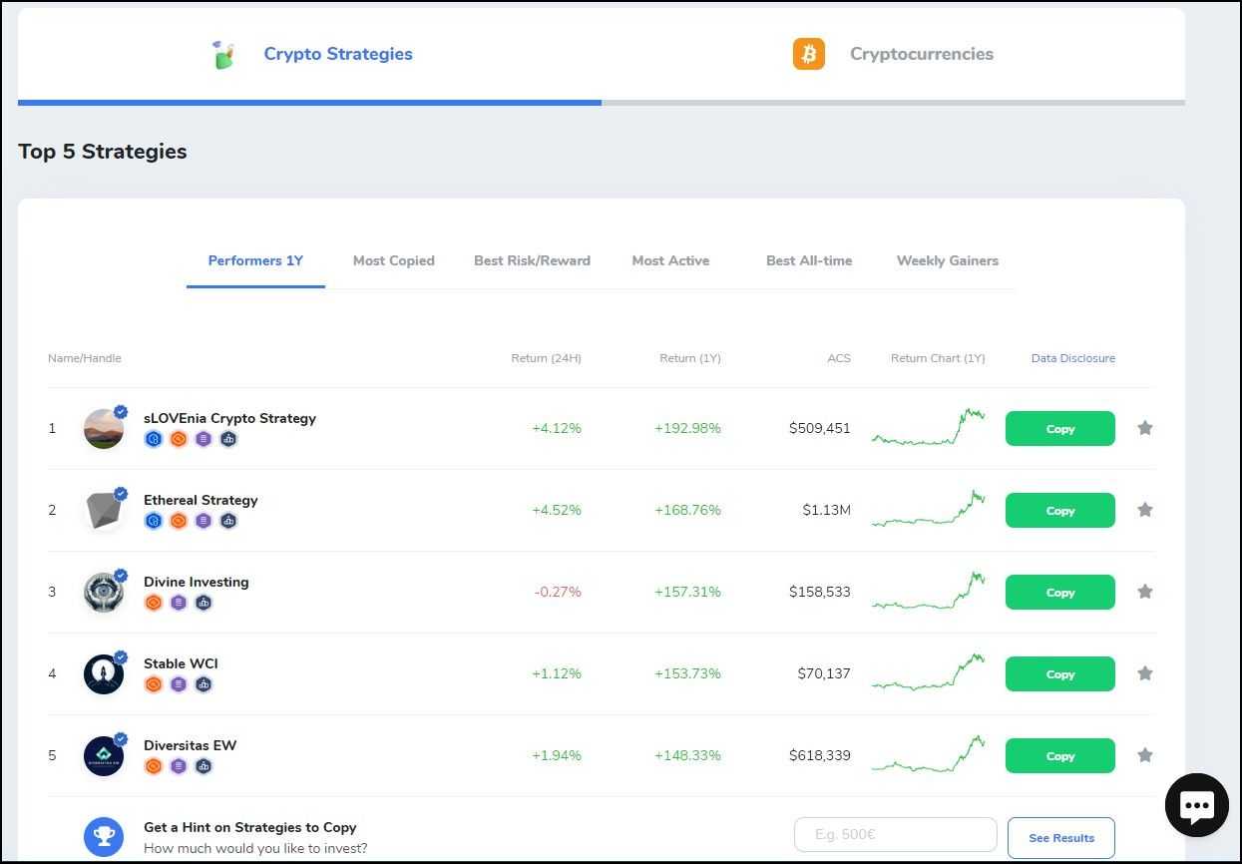Open the chat support bubble
This screenshot has height=864, width=1242.
coord(1195,804)
